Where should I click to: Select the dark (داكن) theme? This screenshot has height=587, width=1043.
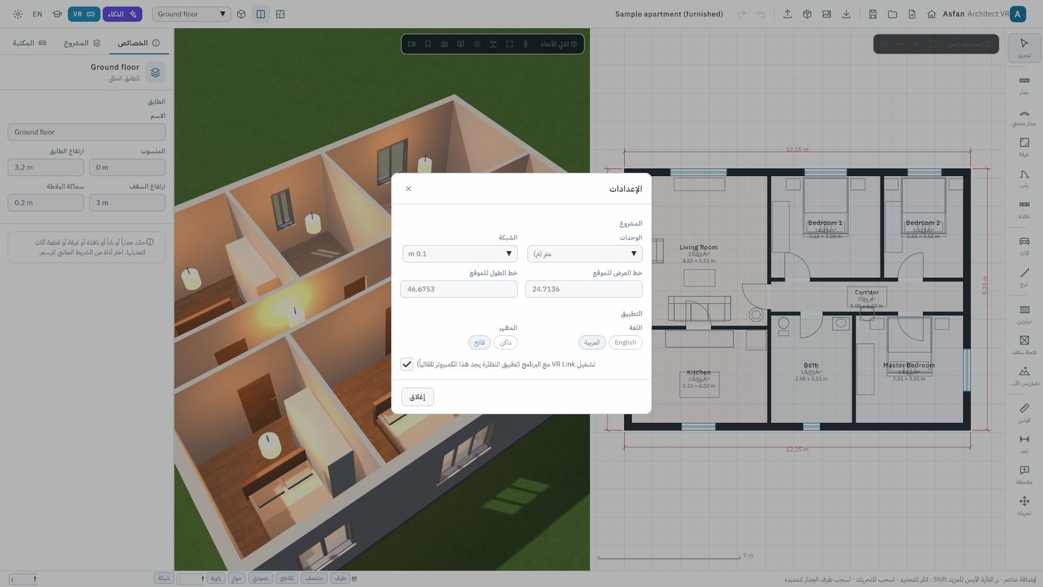(506, 342)
